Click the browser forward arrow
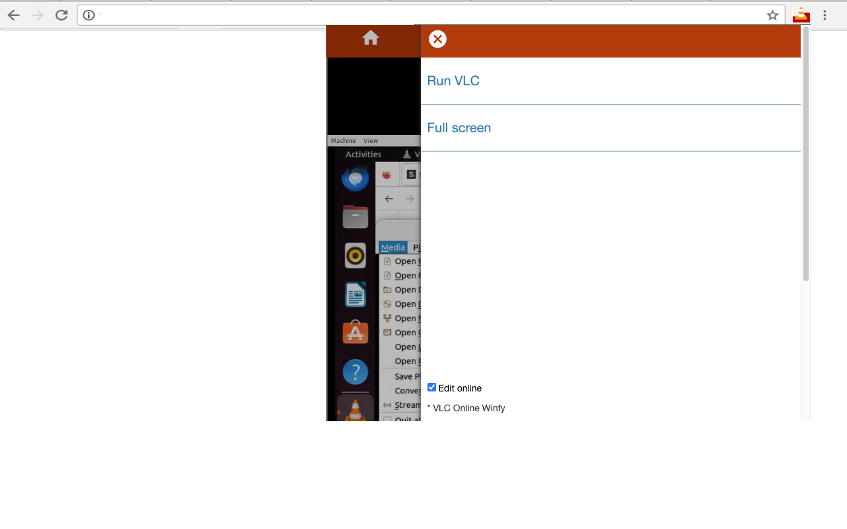847x529 pixels. (x=38, y=15)
